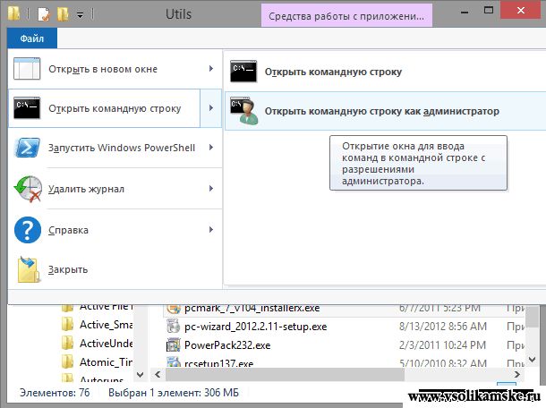The image size is (546, 408).
Task: Click the Properties icon in Quick Access toolbar
Action: pyautogui.click(x=42, y=14)
